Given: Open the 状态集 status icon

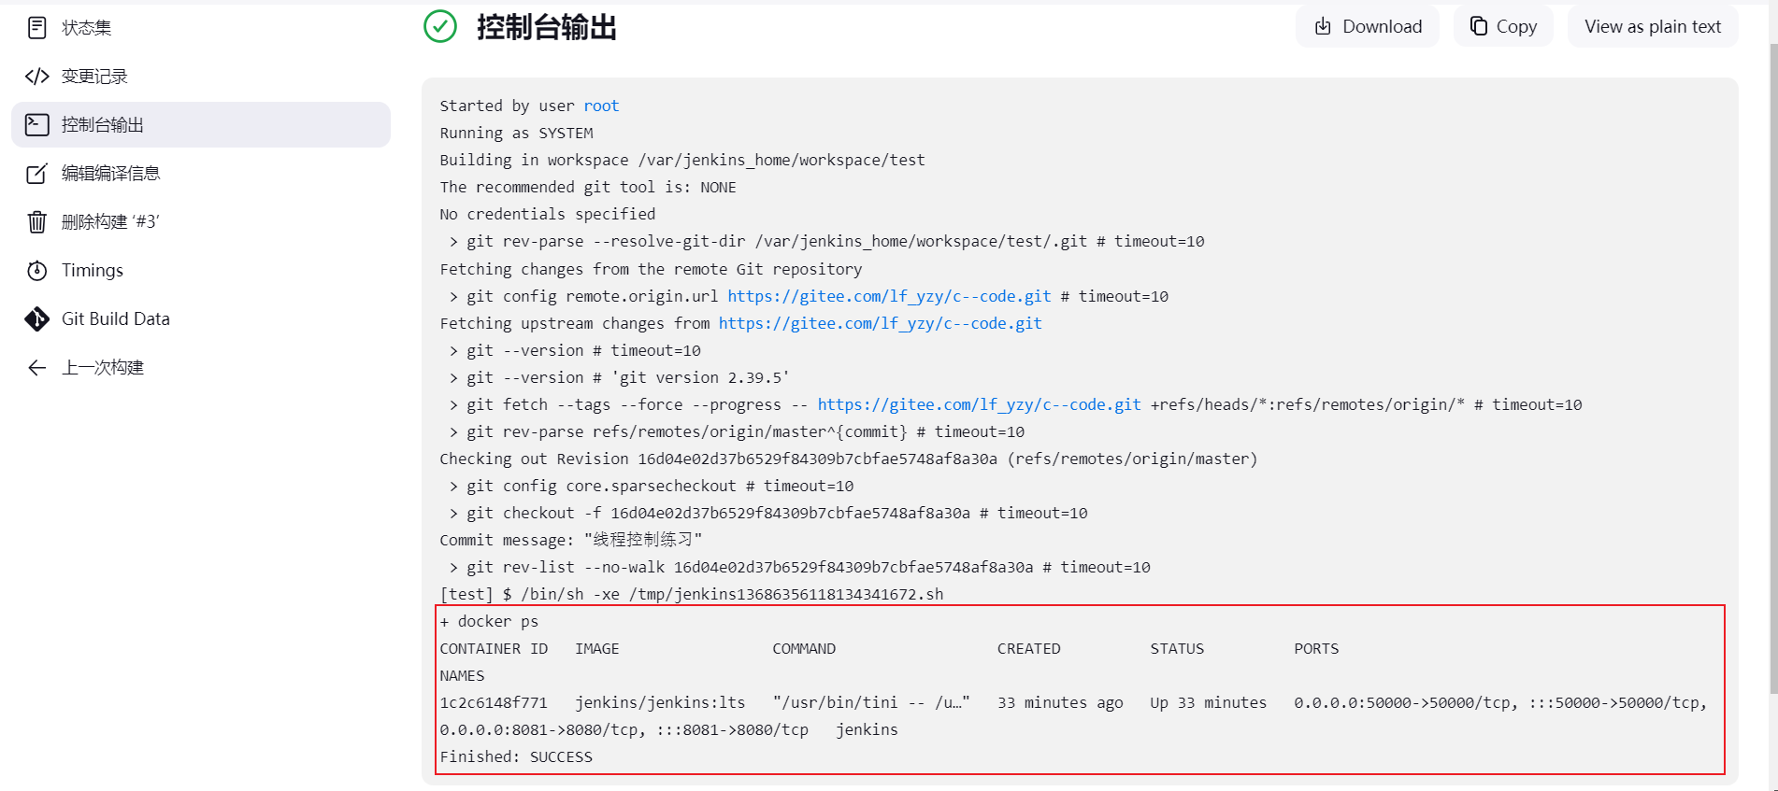Looking at the screenshot, I should click(x=37, y=28).
